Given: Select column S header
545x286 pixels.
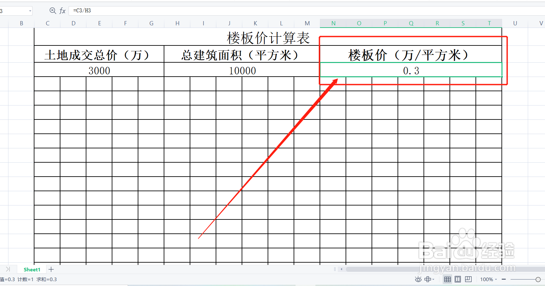Looking at the screenshot, I should tap(463, 23).
